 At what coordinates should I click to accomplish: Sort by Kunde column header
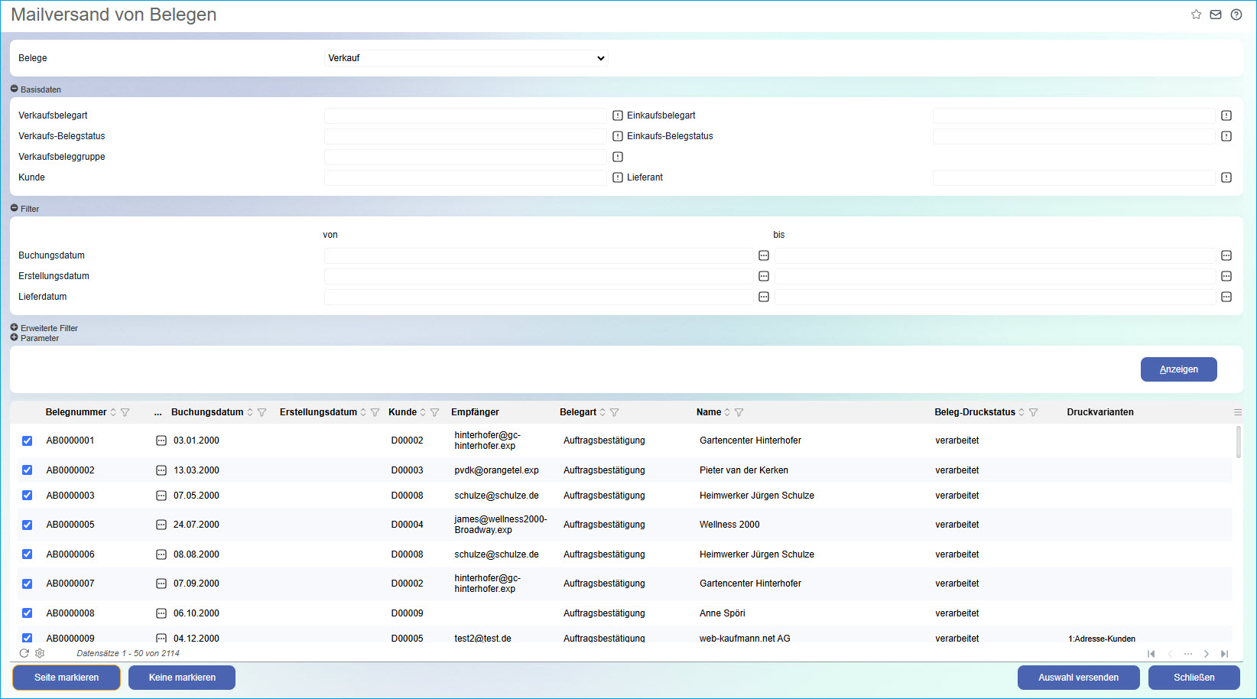tap(402, 412)
